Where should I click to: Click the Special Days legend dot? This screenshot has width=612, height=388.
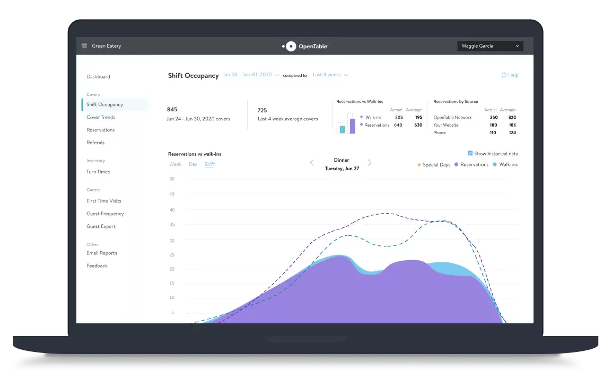point(419,165)
